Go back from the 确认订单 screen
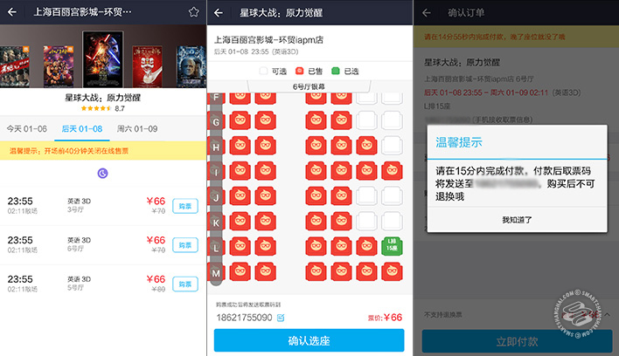 click(x=427, y=13)
